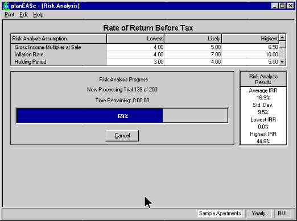Click the Highest column header
Screen dimensions: 297x221
tap(250, 39)
